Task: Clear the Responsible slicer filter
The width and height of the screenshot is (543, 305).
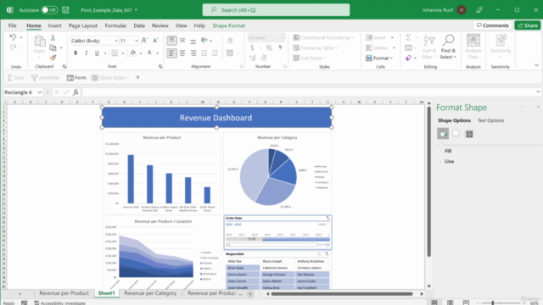Action: [x=327, y=254]
